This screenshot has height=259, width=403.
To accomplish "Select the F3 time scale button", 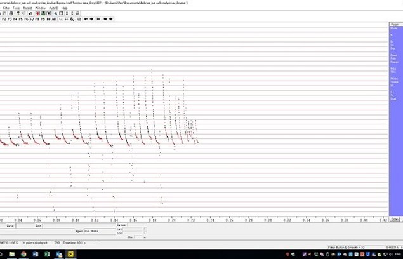I will click(10, 19).
